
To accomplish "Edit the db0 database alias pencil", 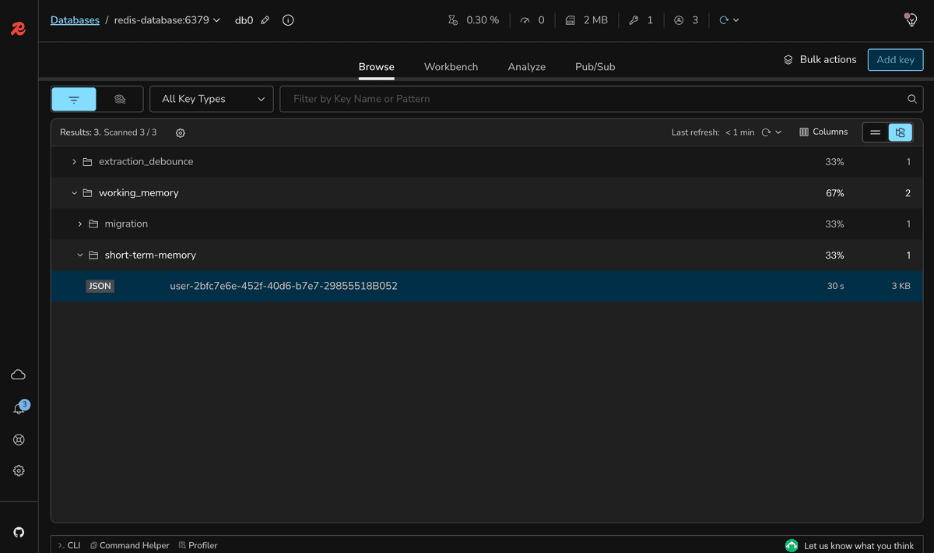I will (265, 20).
